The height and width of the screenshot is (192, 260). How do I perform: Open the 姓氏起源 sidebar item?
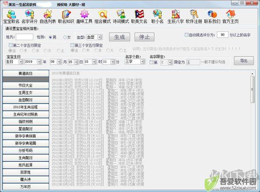[26, 165]
